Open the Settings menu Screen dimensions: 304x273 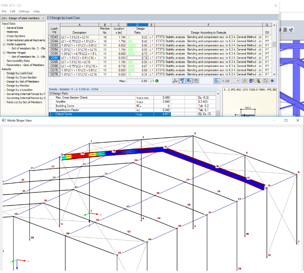point(24,11)
